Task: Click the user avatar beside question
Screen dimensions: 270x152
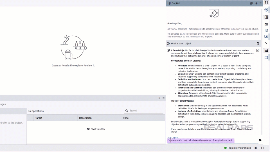Action: point(168,44)
